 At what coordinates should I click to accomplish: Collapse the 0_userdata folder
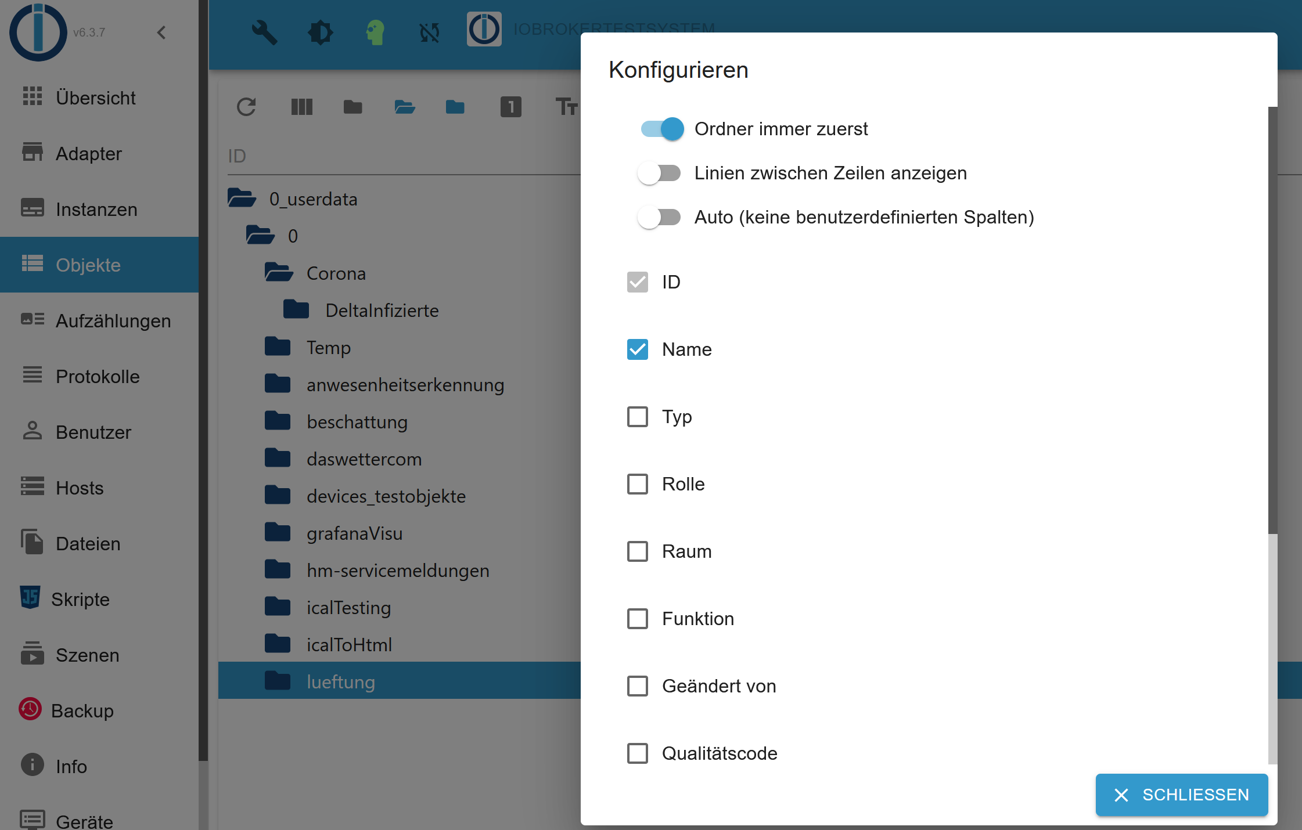[x=242, y=199]
